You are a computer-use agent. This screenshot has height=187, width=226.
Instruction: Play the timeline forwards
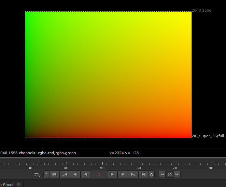coord(112,174)
